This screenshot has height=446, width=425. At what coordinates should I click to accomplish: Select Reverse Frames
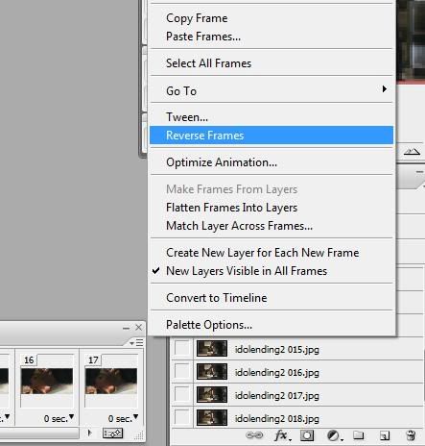tap(272, 136)
